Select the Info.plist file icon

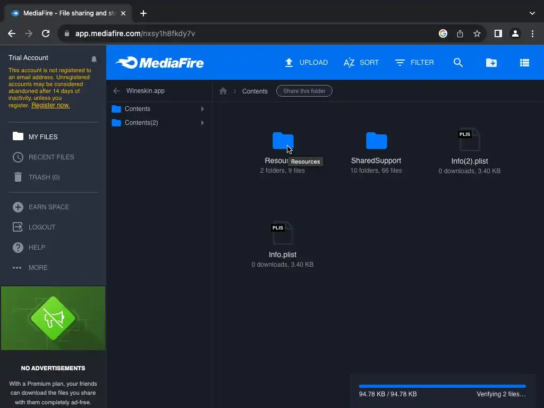tap(282, 233)
